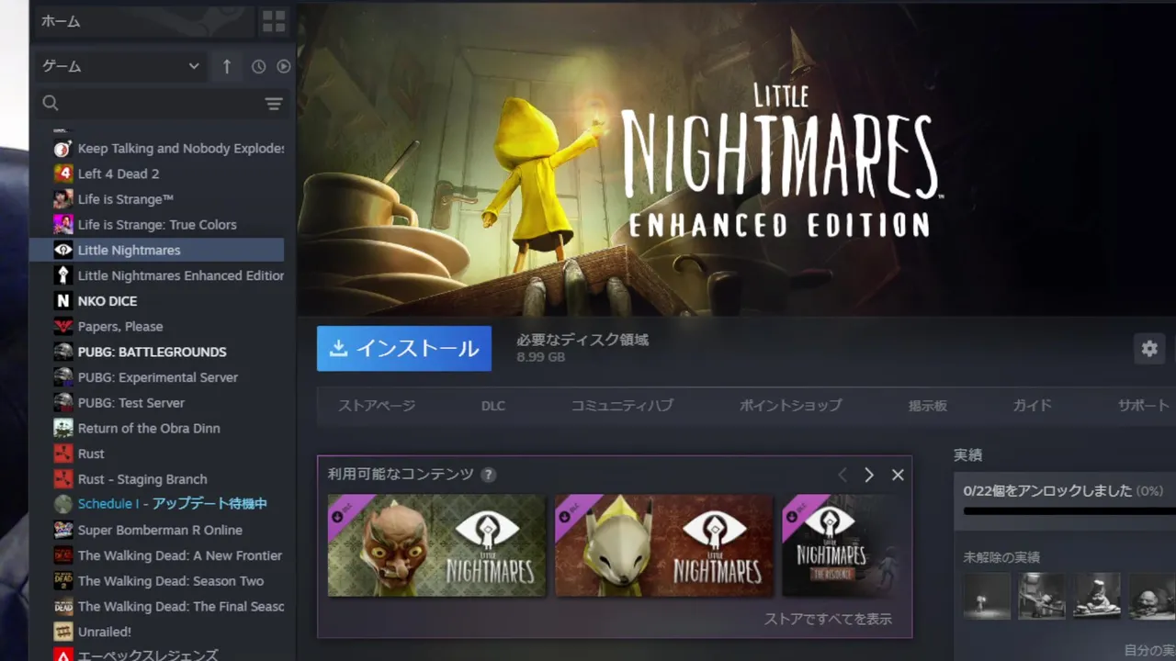Select The Walking Dead: Season Two icon
The image size is (1176, 661).
point(62,581)
